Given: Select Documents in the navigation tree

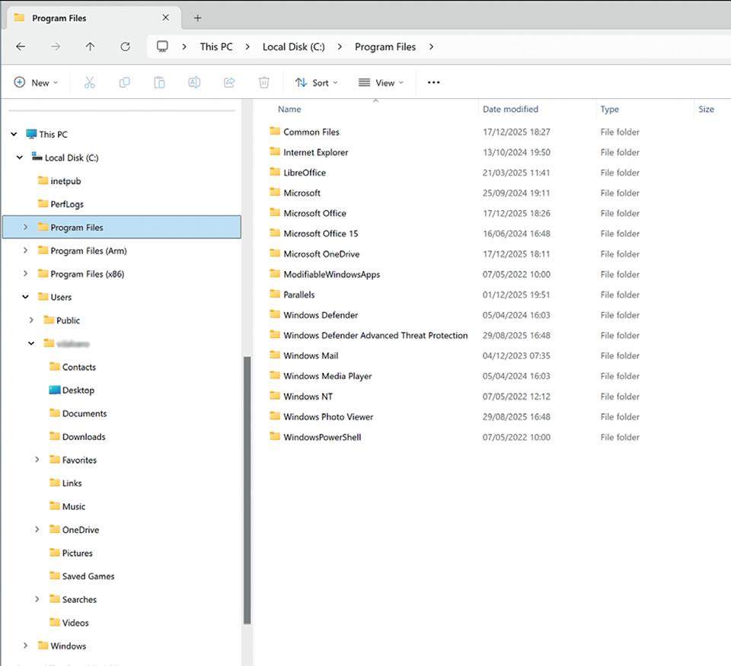Looking at the screenshot, I should [x=78, y=413].
